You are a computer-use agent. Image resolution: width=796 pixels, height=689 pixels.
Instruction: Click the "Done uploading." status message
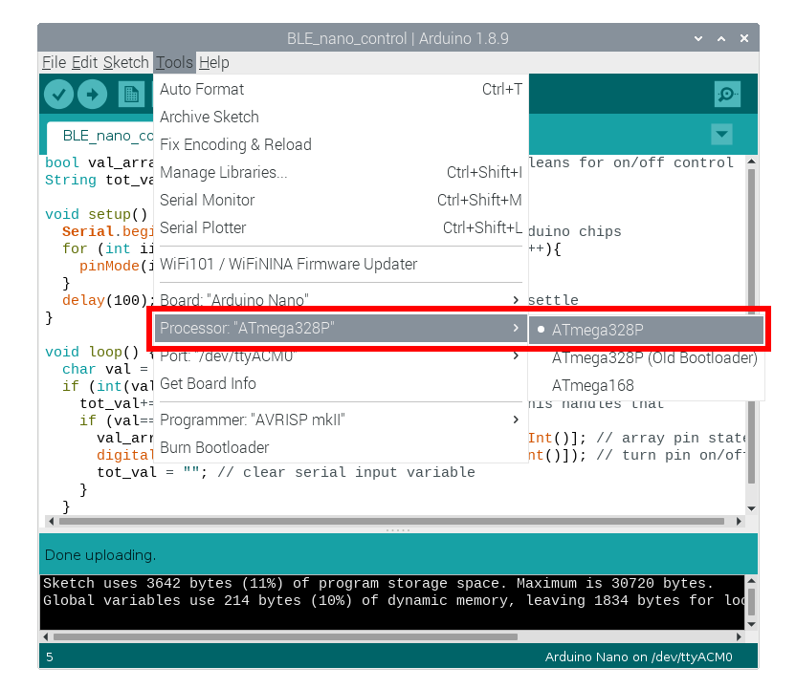[x=100, y=555]
